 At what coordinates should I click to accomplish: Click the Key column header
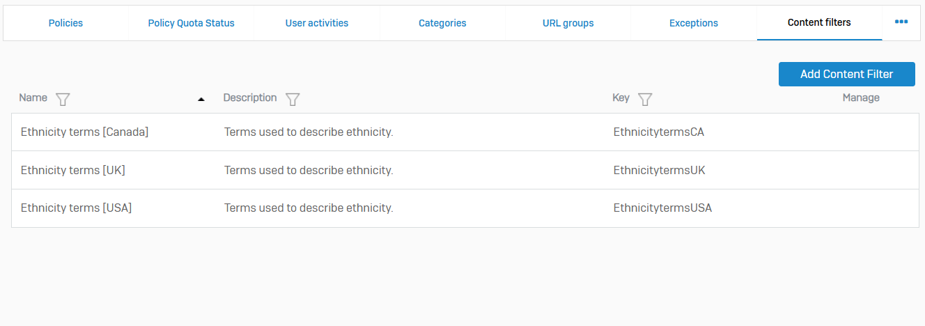coord(621,98)
